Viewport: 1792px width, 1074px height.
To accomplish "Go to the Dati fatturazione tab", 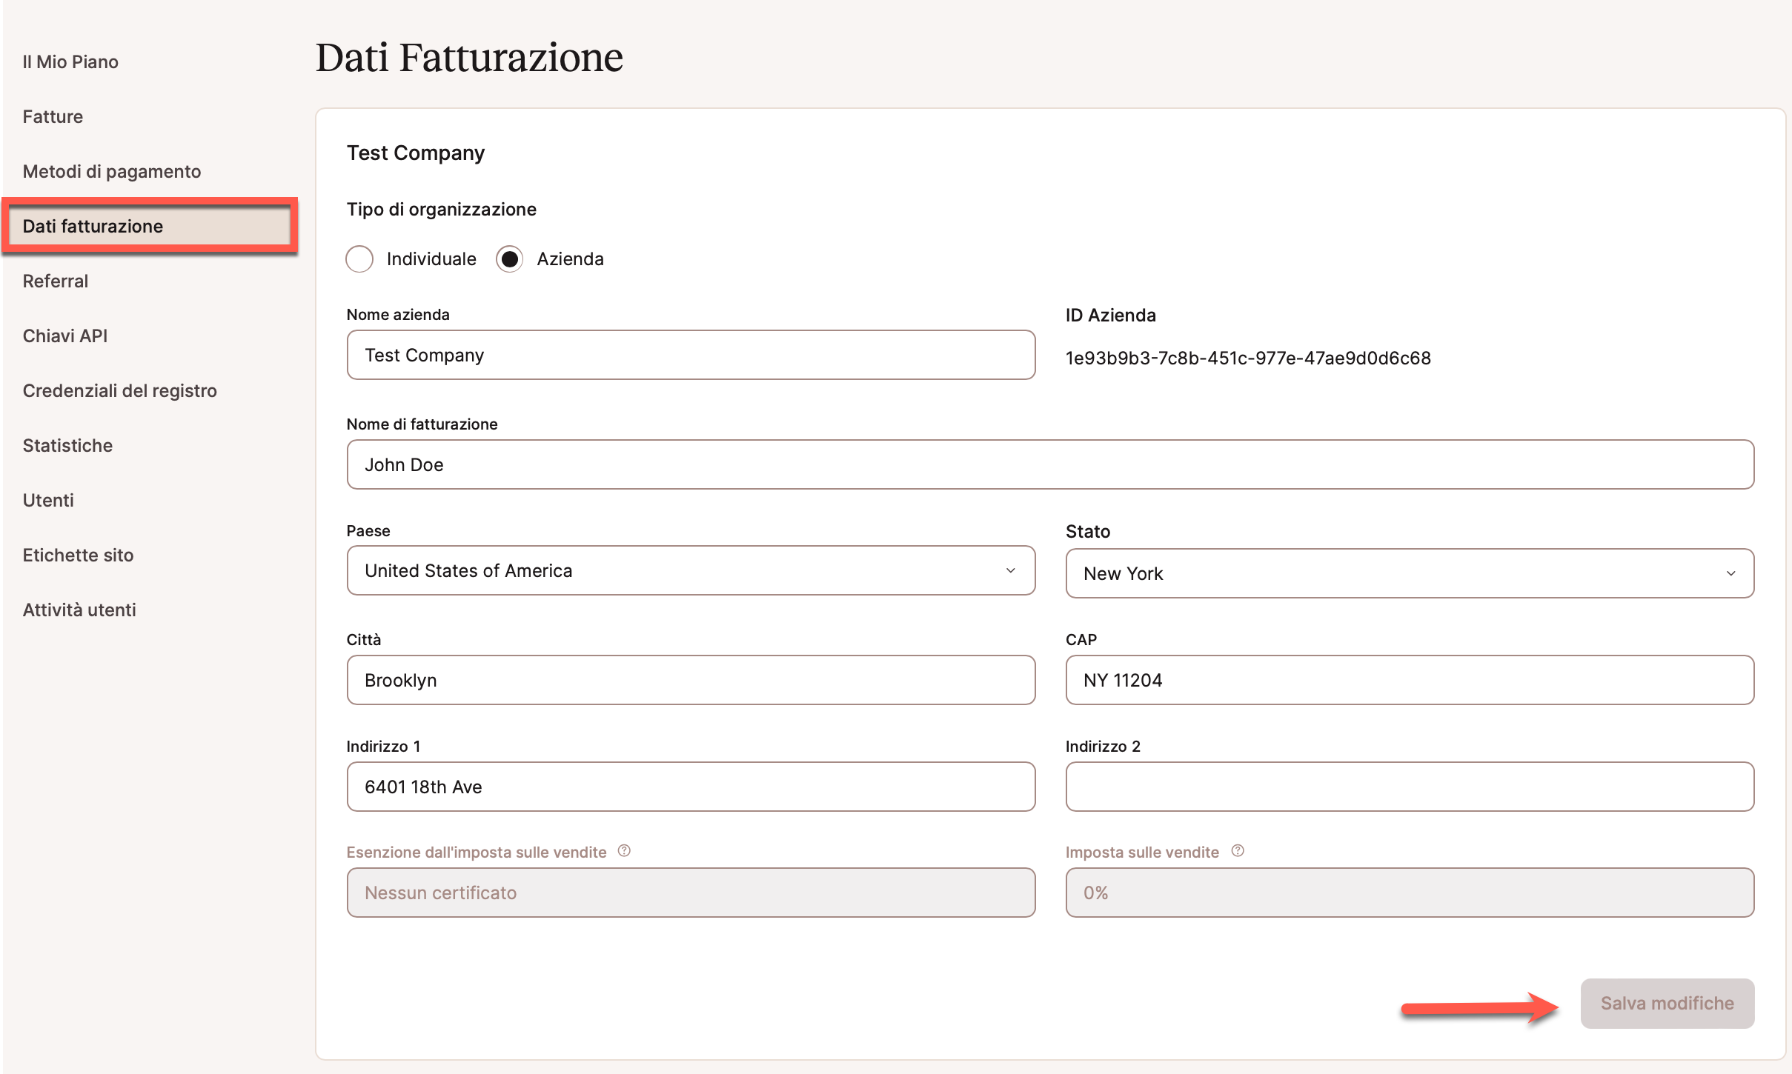I will click(94, 226).
